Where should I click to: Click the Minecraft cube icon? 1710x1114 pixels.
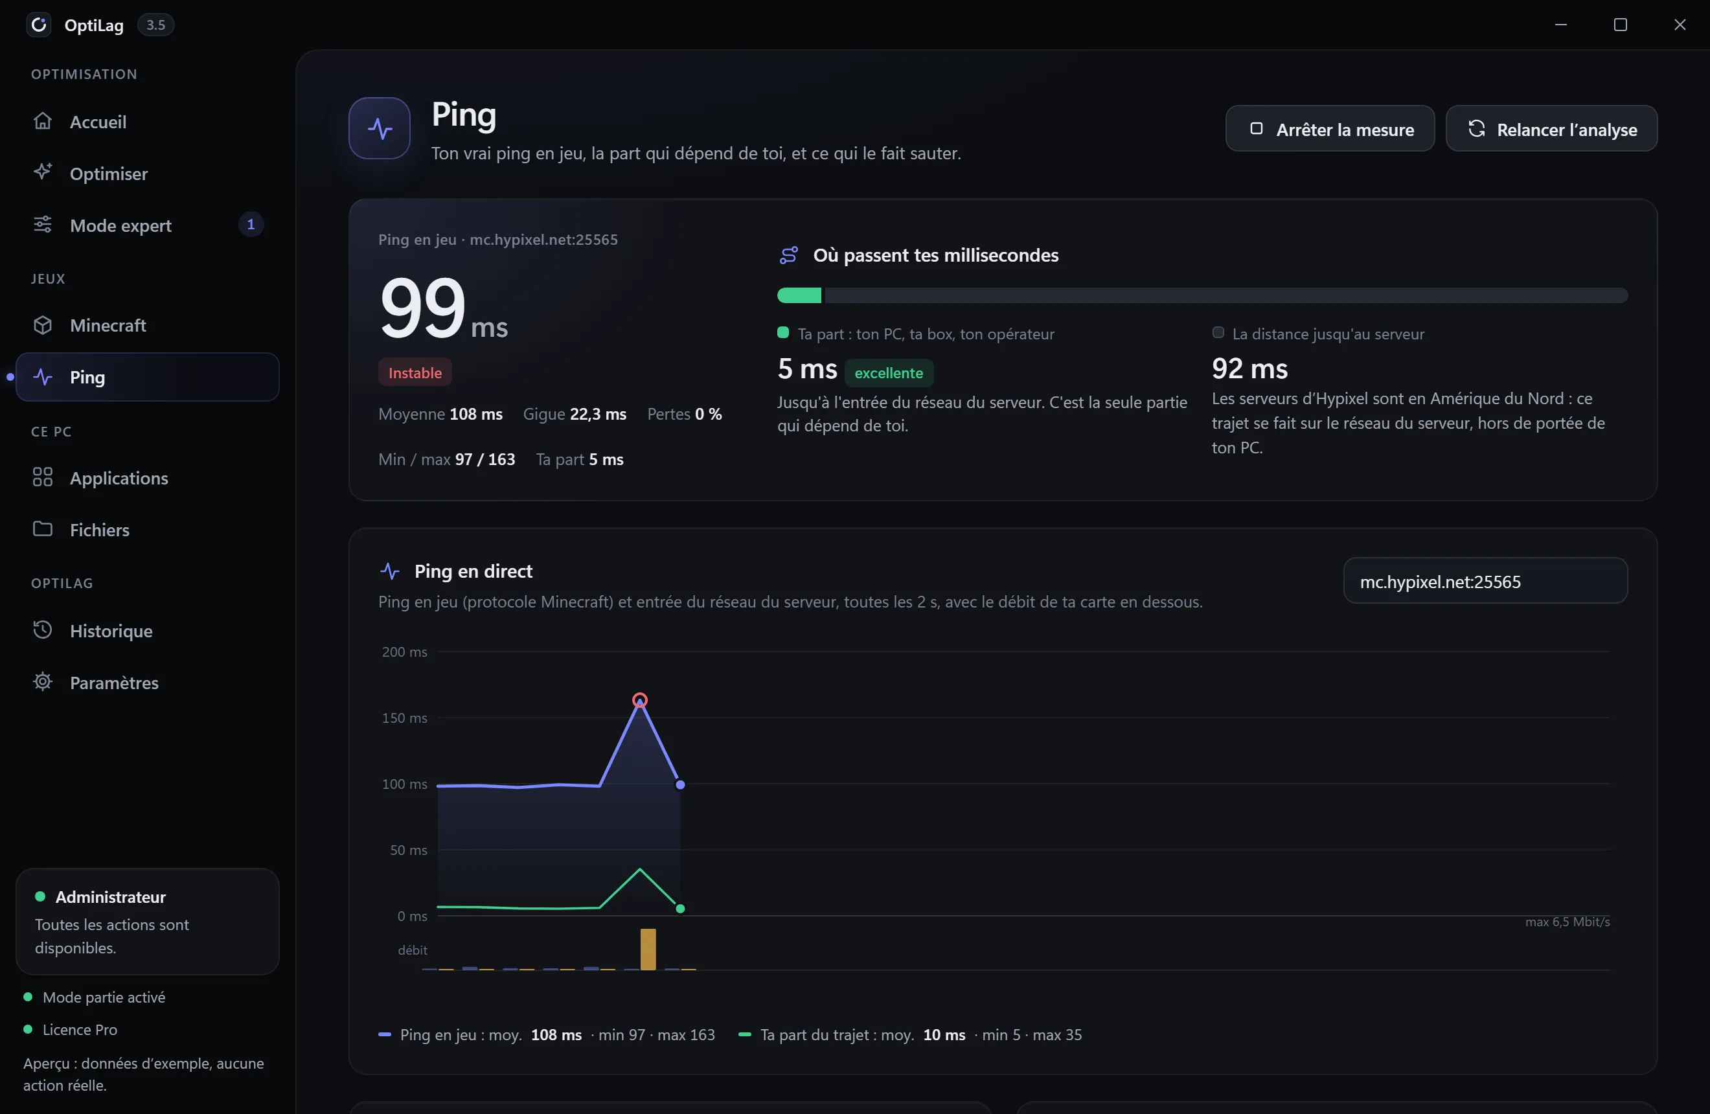click(43, 324)
